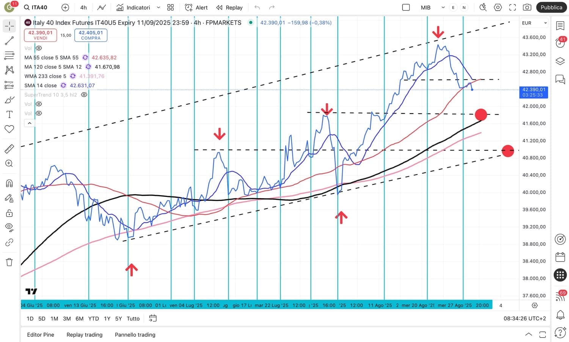Open the news feed icon with badge 69
The image size is (569, 342).
(x=560, y=296)
